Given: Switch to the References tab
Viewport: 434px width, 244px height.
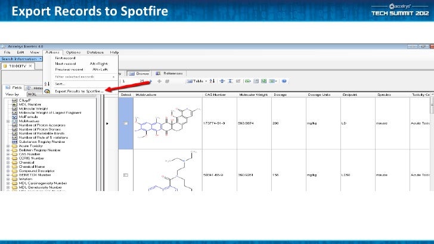Looking at the screenshot, I should (169, 73).
